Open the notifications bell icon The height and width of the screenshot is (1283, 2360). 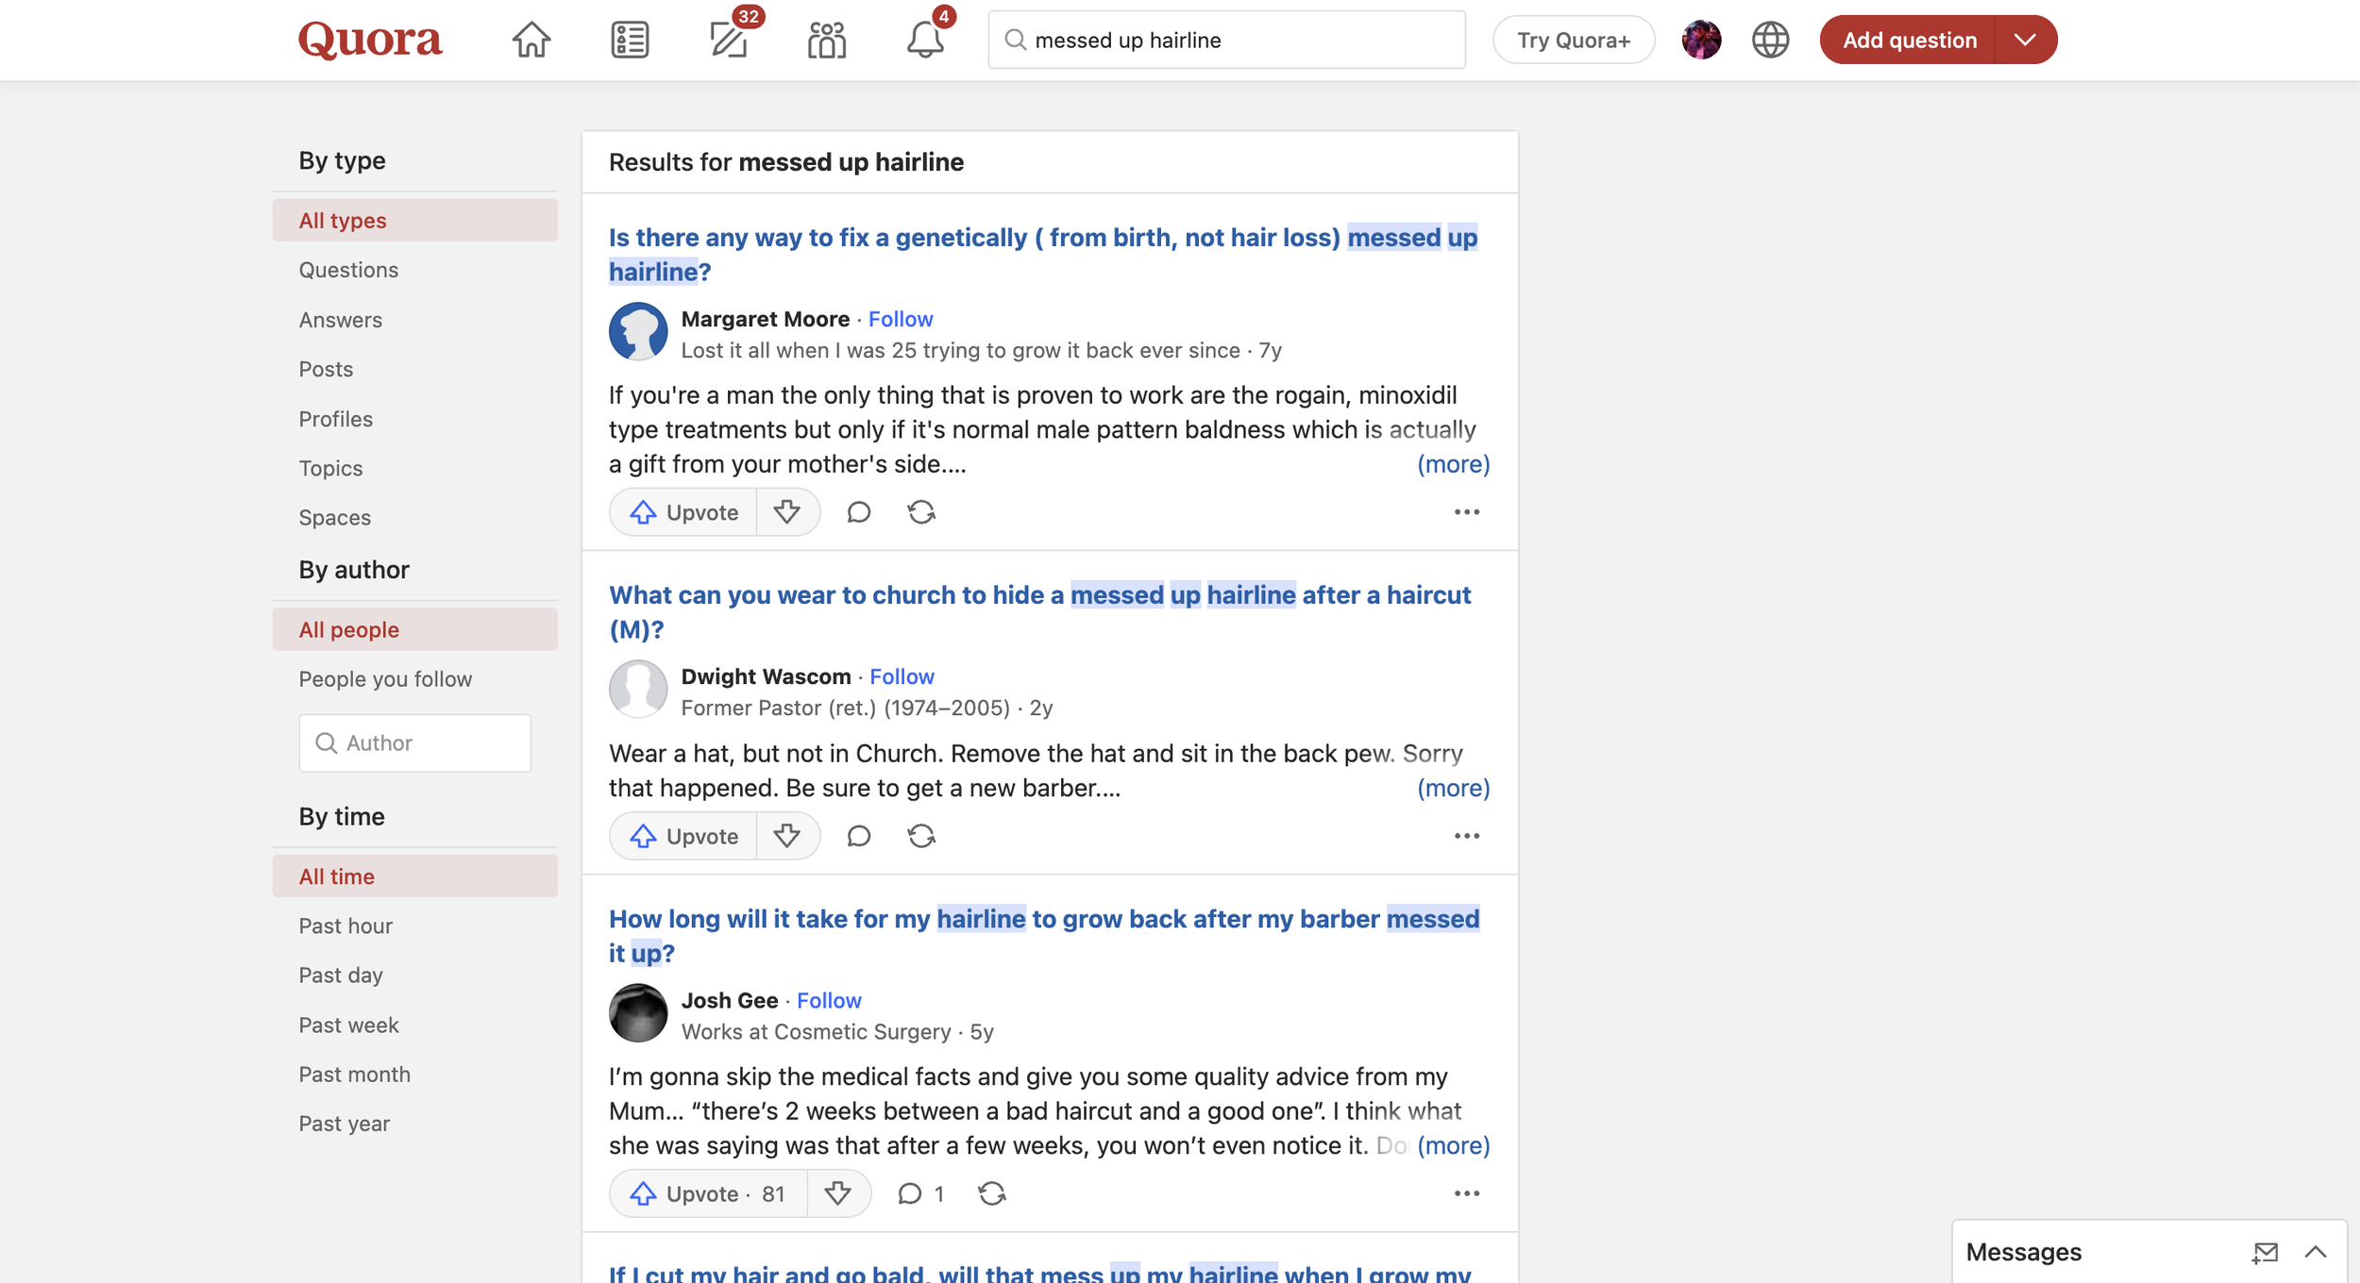925,40
